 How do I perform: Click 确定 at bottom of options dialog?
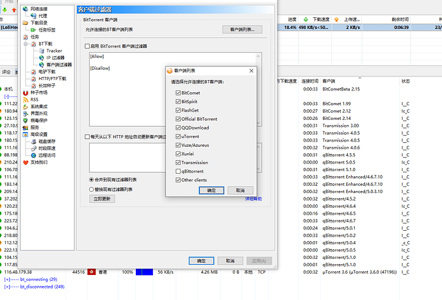click(201, 261)
